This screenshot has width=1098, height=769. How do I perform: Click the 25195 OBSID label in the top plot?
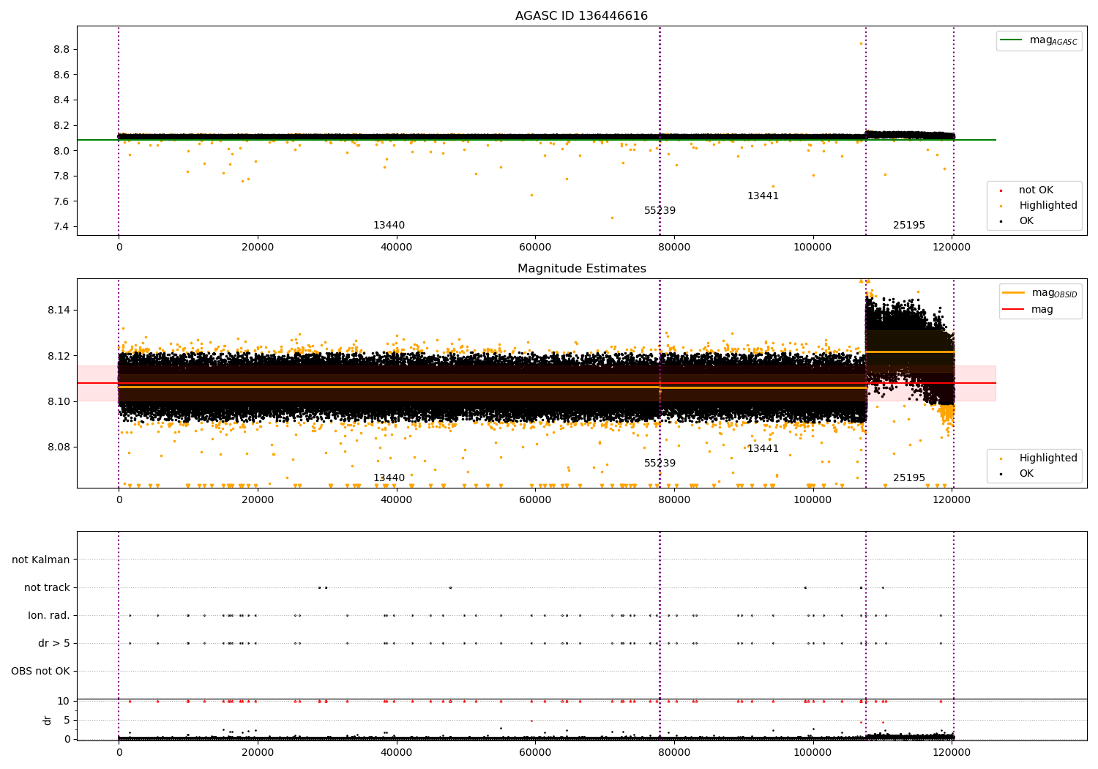[x=909, y=226]
